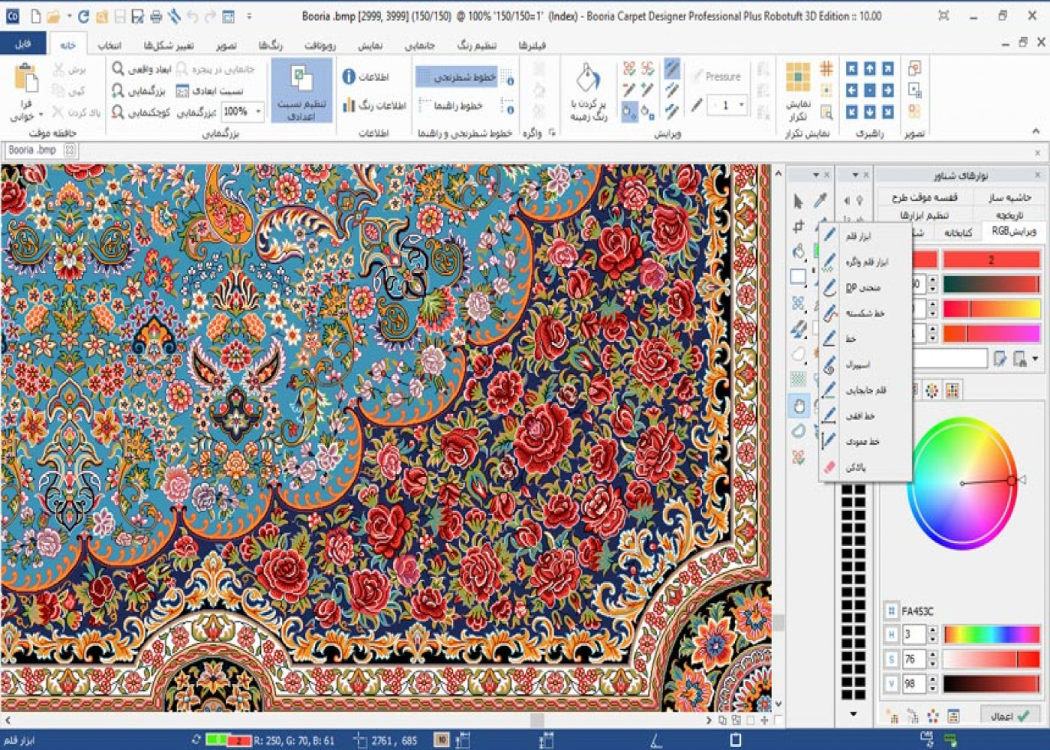The width and height of the screenshot is (1050, 750).
Task: Click the Apply (اعمال) button
Action: point(1008,715)
